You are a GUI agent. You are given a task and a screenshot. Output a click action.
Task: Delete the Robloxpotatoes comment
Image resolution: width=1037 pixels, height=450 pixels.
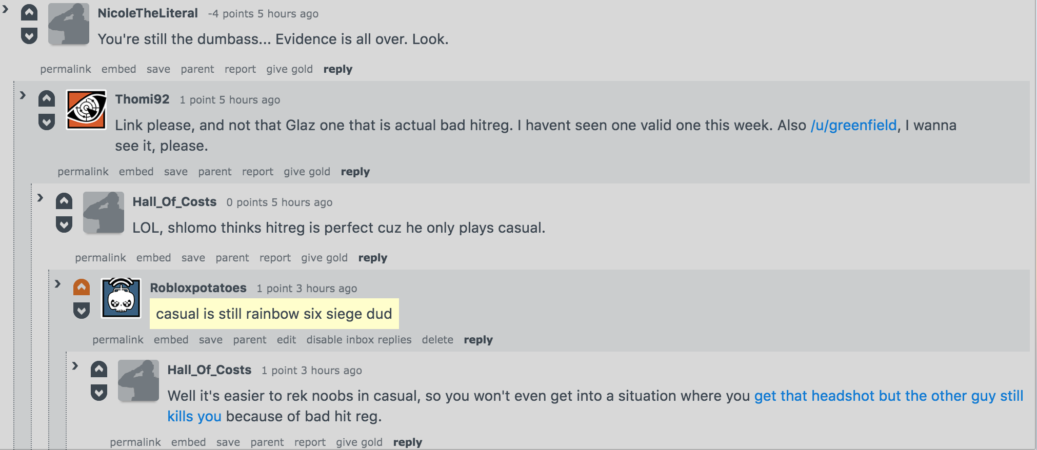437,340
